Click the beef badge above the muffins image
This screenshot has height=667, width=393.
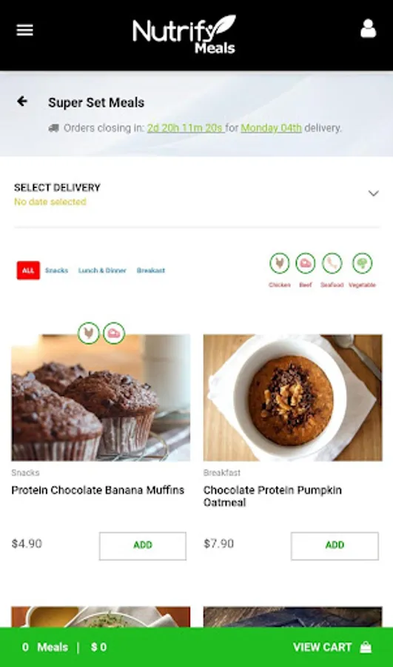pos(114,333)
